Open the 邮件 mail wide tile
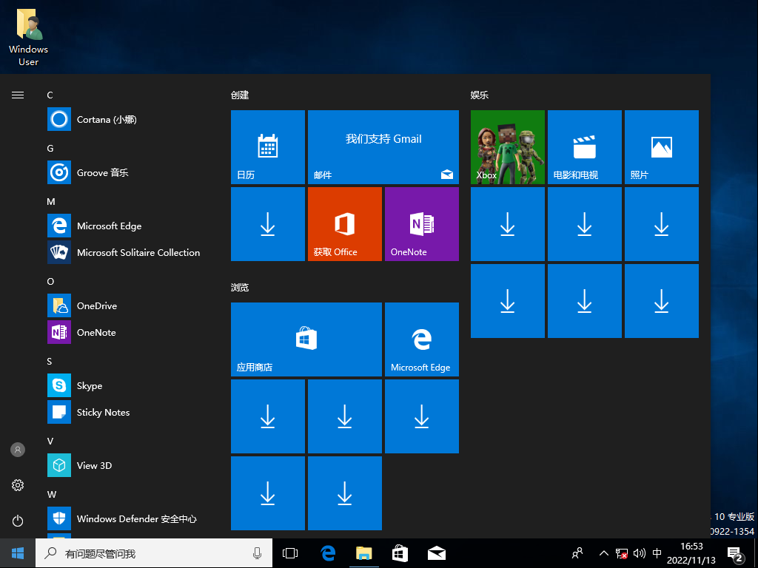 [x=383, y=147]
